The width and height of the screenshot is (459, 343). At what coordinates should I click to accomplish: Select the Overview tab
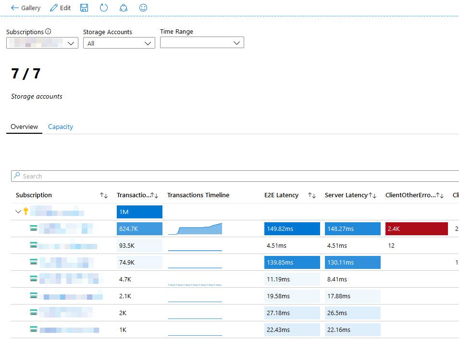tap(24, 127)
